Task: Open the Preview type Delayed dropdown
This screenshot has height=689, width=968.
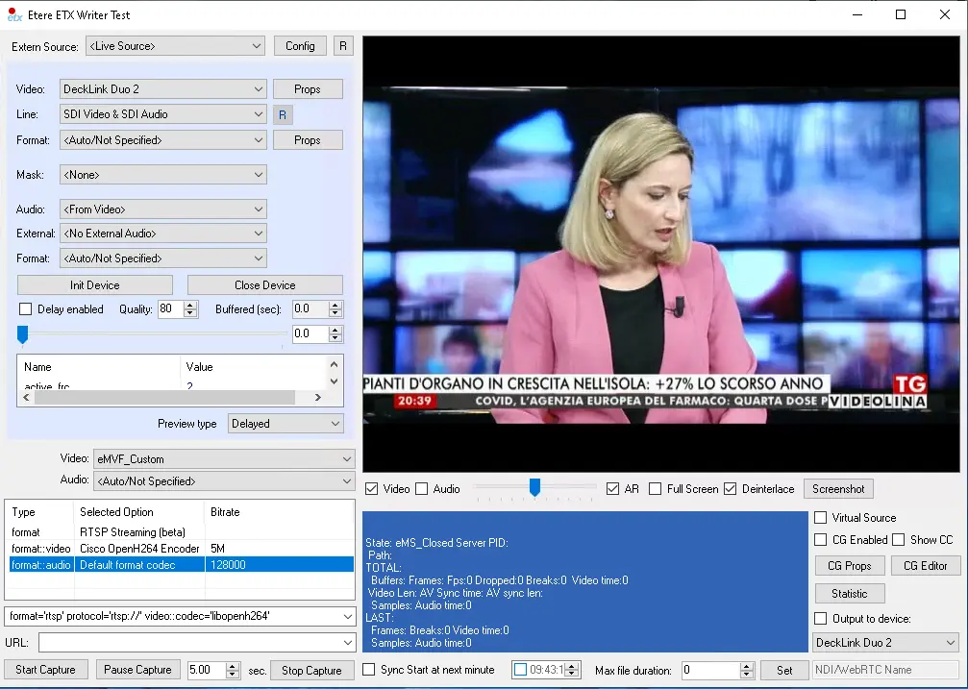Action: [285, 424]
